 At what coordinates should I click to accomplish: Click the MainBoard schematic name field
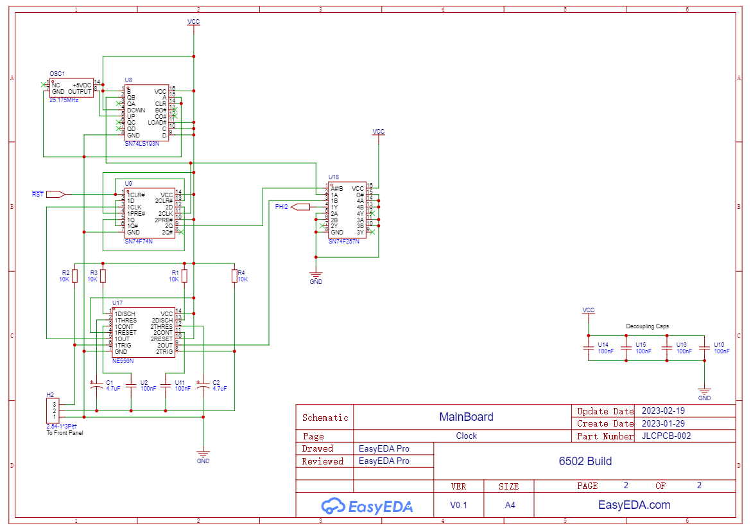coord(466,417)
